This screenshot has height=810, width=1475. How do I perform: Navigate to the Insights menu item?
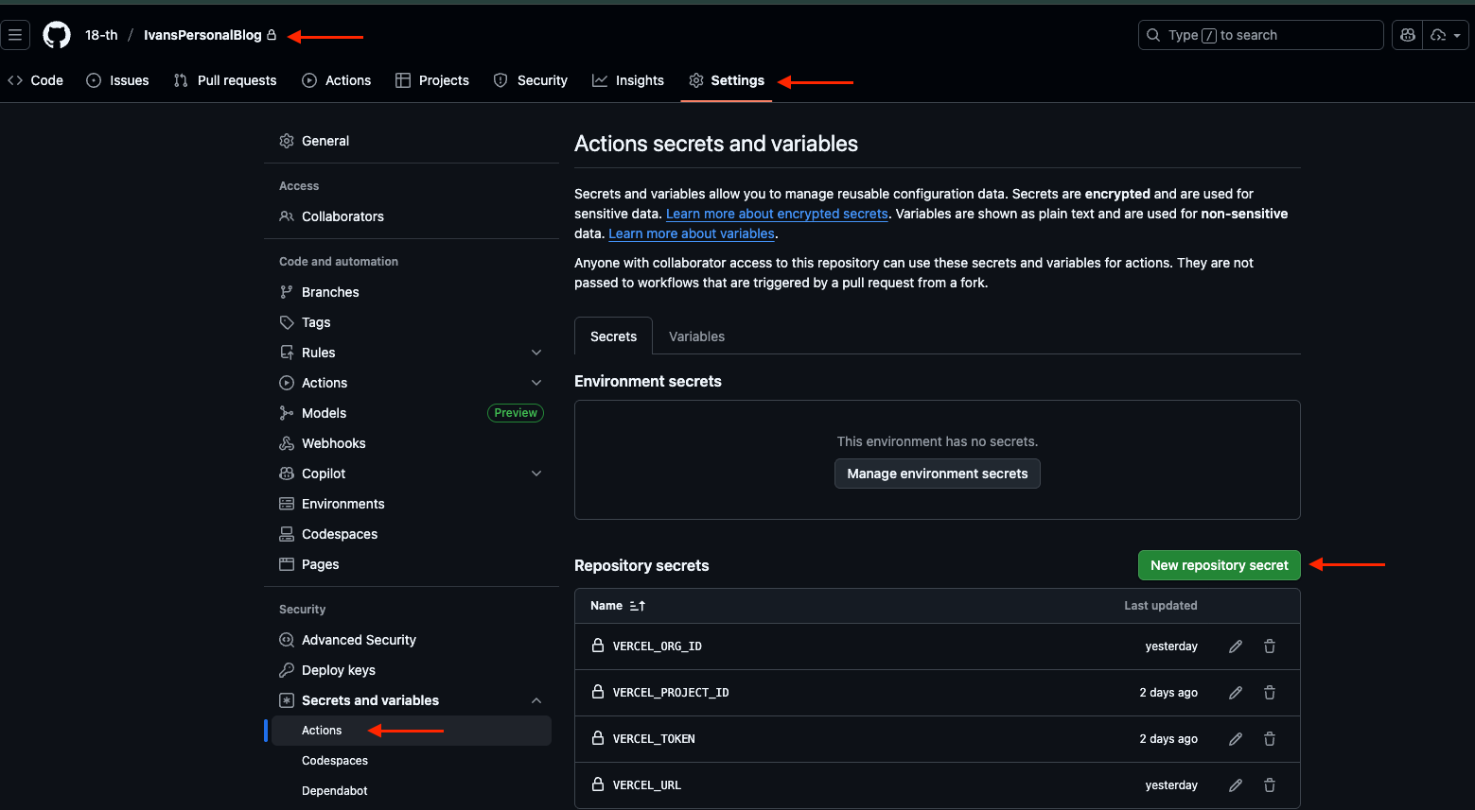tap(627, 80)
